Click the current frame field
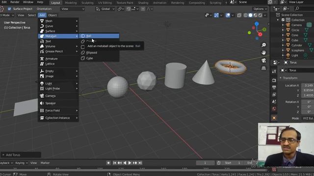The width and height of the screenshot is (314, 176). pos(205,163)
